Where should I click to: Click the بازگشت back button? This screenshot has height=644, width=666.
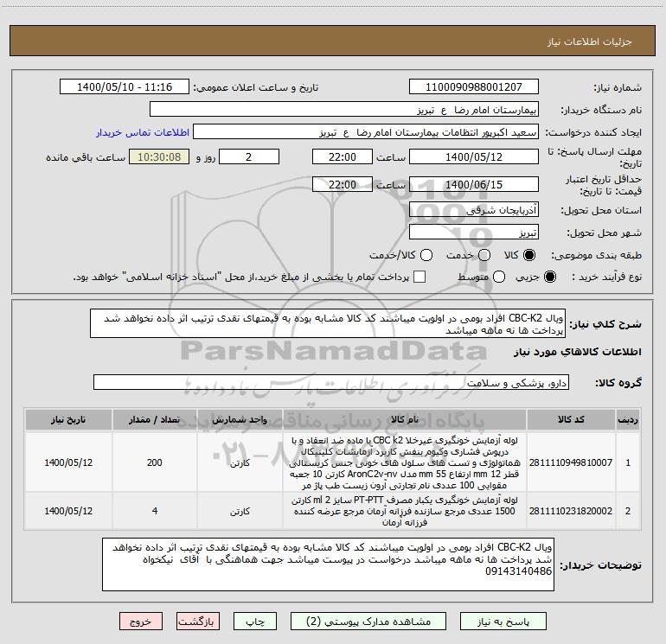click(198, 622)
